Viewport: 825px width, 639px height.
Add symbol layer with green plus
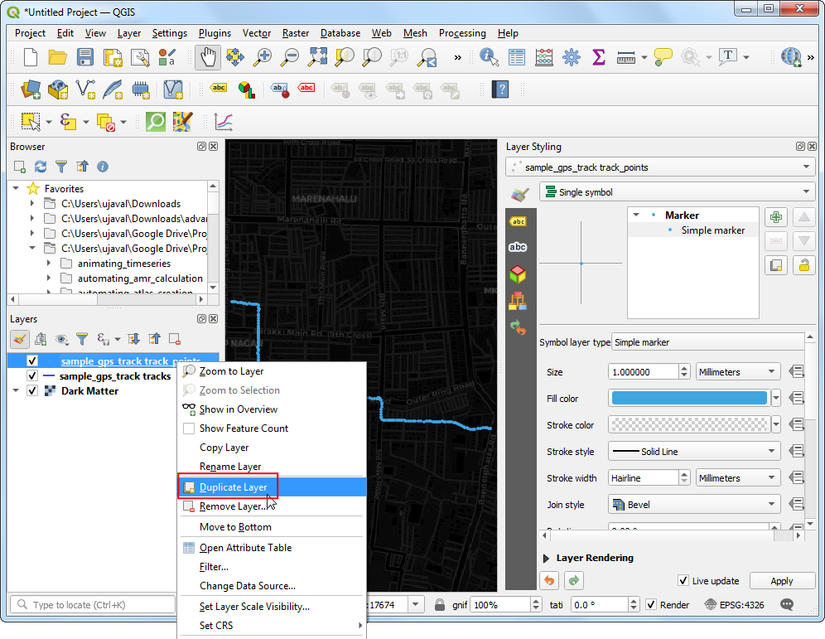[776, 217]
